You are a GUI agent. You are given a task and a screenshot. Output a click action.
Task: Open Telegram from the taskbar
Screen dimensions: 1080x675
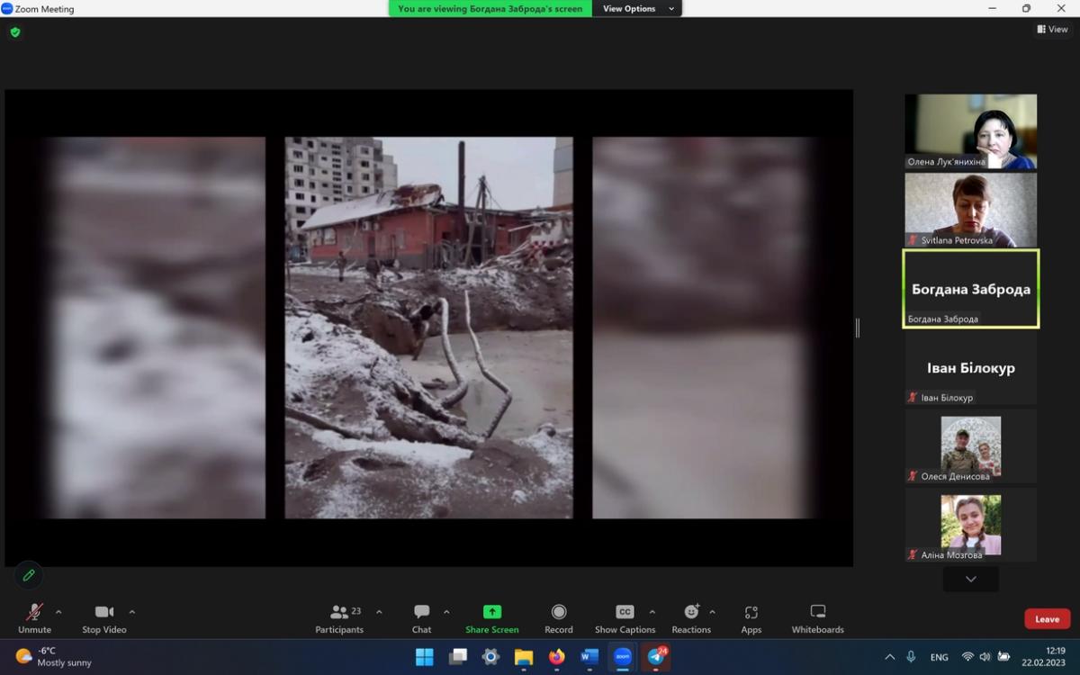tap(656, 657)
